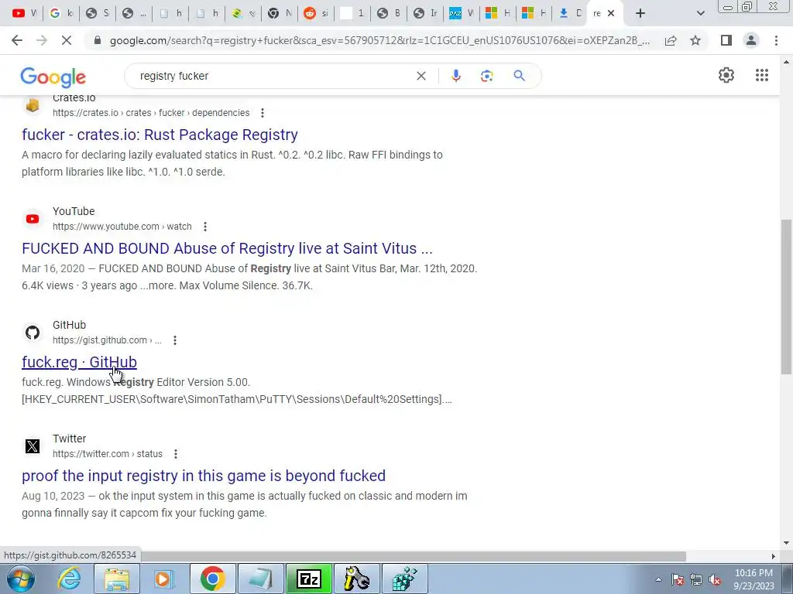Screen dimensions: 793x594
Task: Open the new tab with plus button
Action: pyautogui.click(x=640, y=14)
